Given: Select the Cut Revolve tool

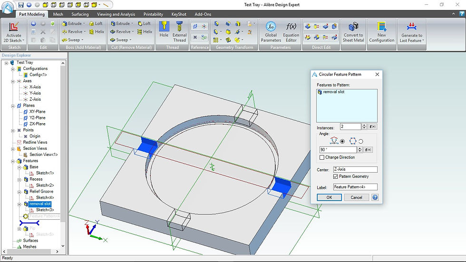Looking at the screenshot, I should click(x=120, y=32).
